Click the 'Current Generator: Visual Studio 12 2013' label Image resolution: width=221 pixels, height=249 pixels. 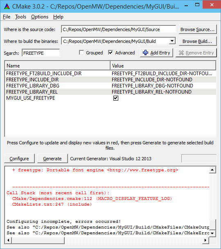[110, 159]
